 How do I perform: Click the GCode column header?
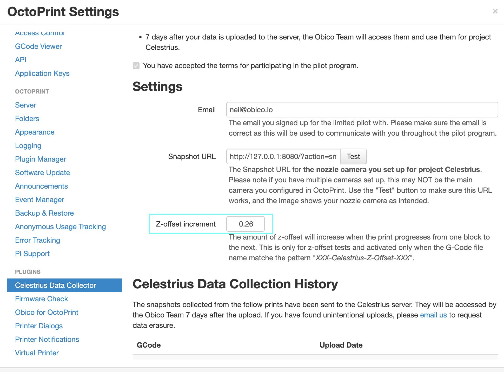[x=149, y=345]
